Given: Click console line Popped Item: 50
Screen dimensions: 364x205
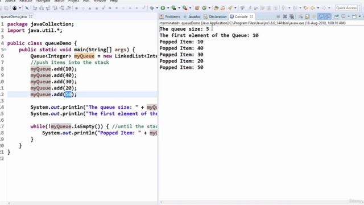Looking at the screenshot, I should click(x=181, y=67).
